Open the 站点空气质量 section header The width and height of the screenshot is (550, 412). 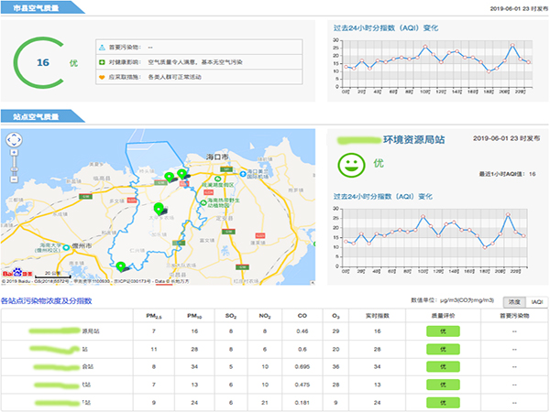pyautogui.click(x=37, y=116)
